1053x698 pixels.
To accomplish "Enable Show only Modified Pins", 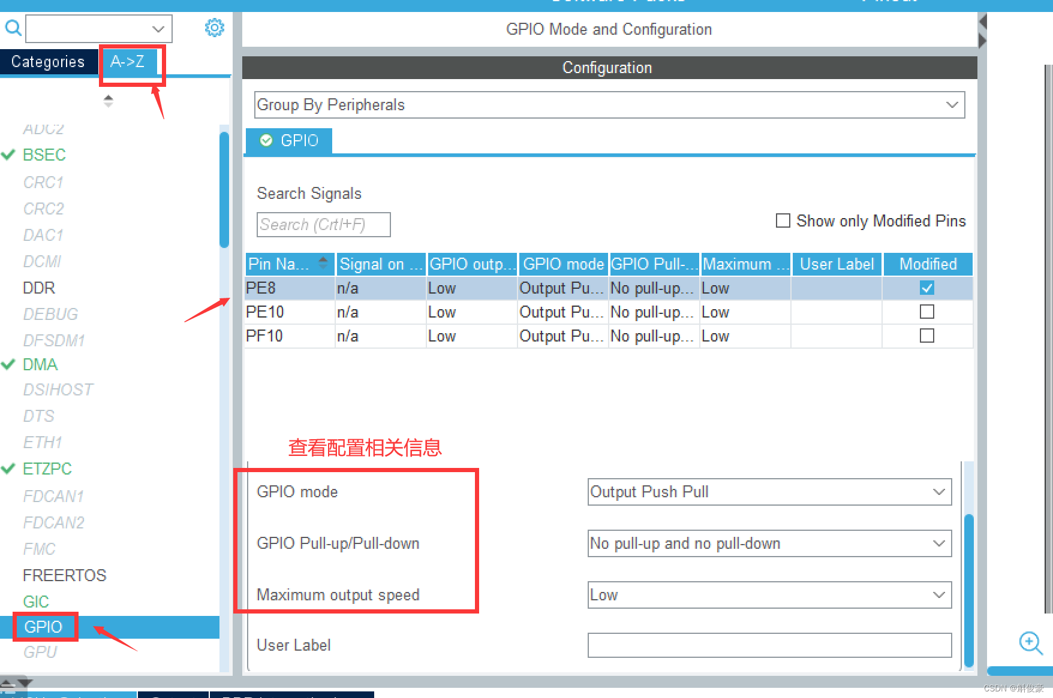I will [783, 220].
